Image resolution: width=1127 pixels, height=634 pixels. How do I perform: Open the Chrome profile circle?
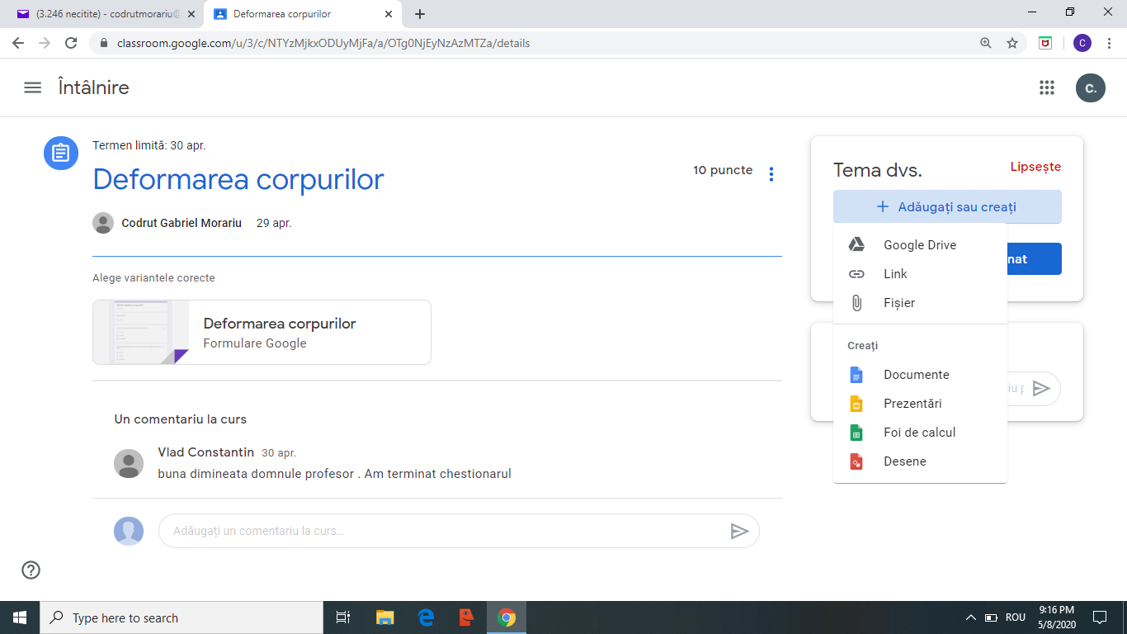pos(1082,43)
